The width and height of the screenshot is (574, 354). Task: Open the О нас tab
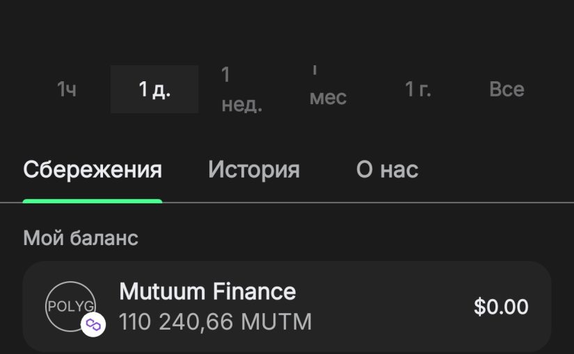tap(387, 170)
